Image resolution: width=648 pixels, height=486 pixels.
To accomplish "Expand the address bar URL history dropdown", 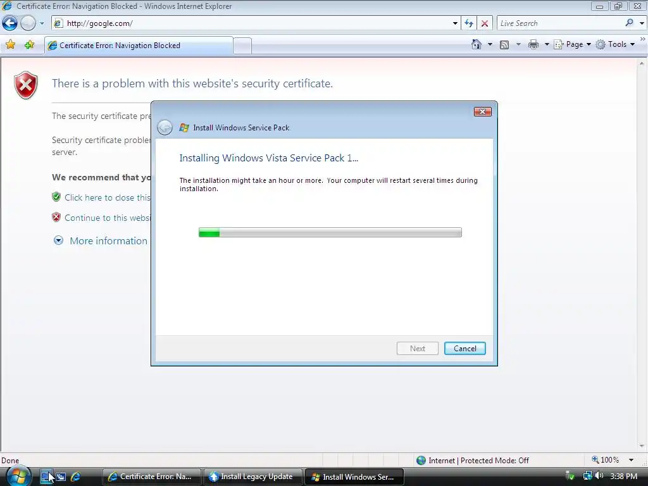I will click(455, 23).
